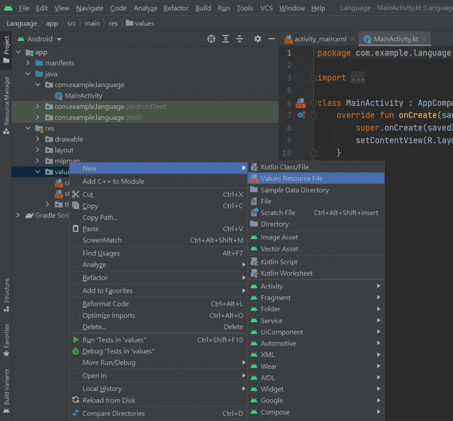Expand the Fragment submenu
The image size is (453, 421).
click(x=316, y=297)
